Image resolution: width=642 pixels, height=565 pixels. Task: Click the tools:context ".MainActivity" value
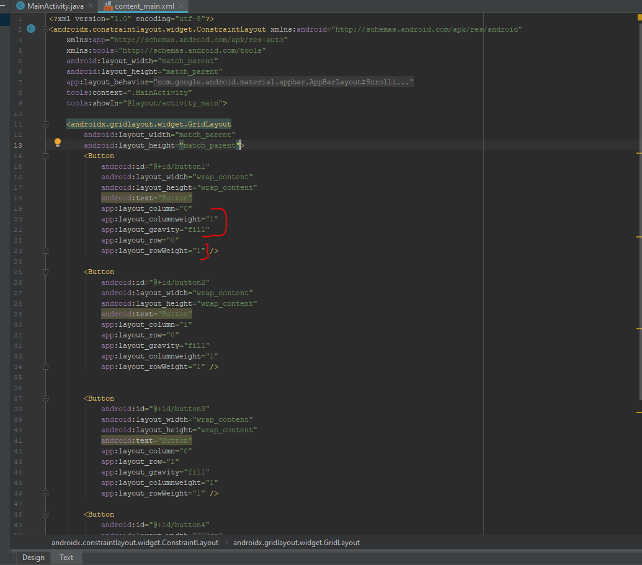coord(159,92)
